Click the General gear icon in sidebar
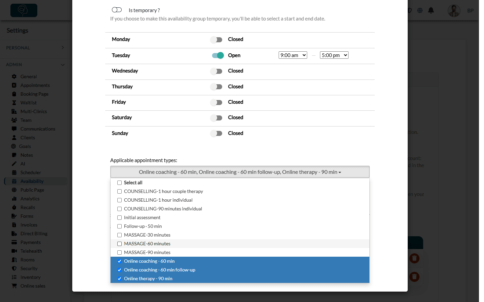This screenshot has height=302, width=484. (14, 77)
